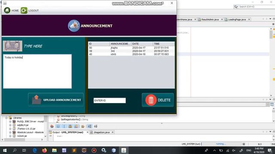Viewport: 275px width, 154px height.
Task: Open Task View on taskbar
Action: tap(24, 150)
